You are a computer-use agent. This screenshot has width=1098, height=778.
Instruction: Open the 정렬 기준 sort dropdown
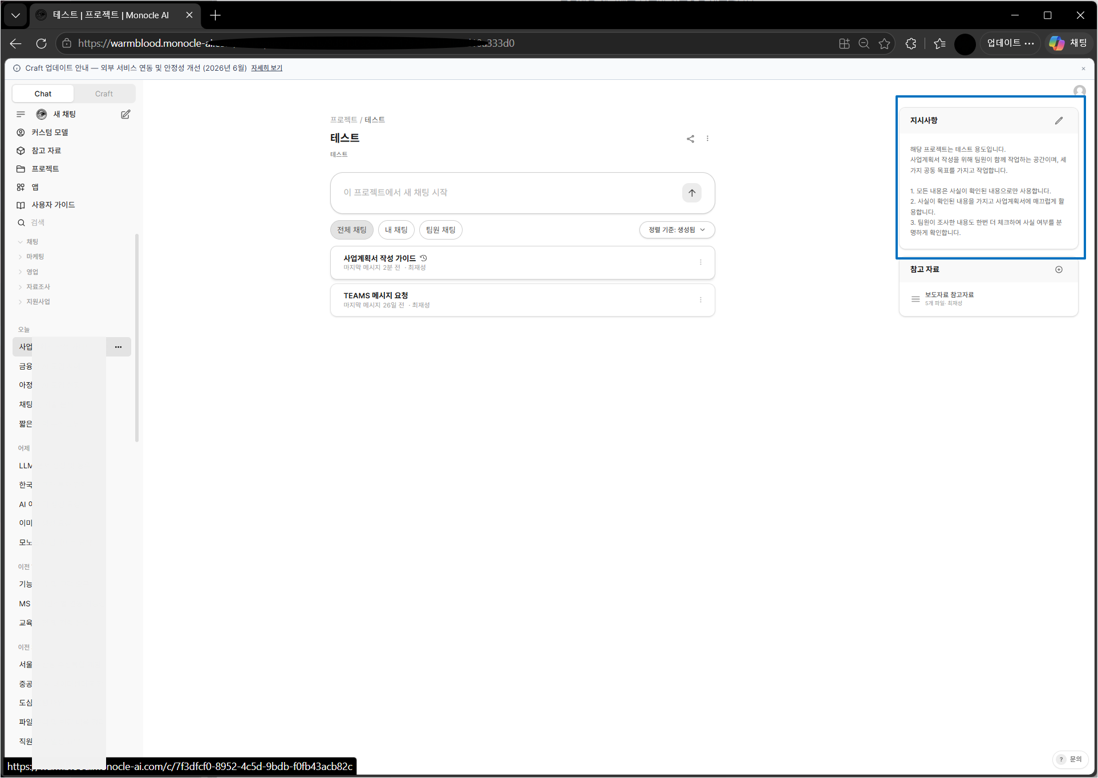point(676,230)
